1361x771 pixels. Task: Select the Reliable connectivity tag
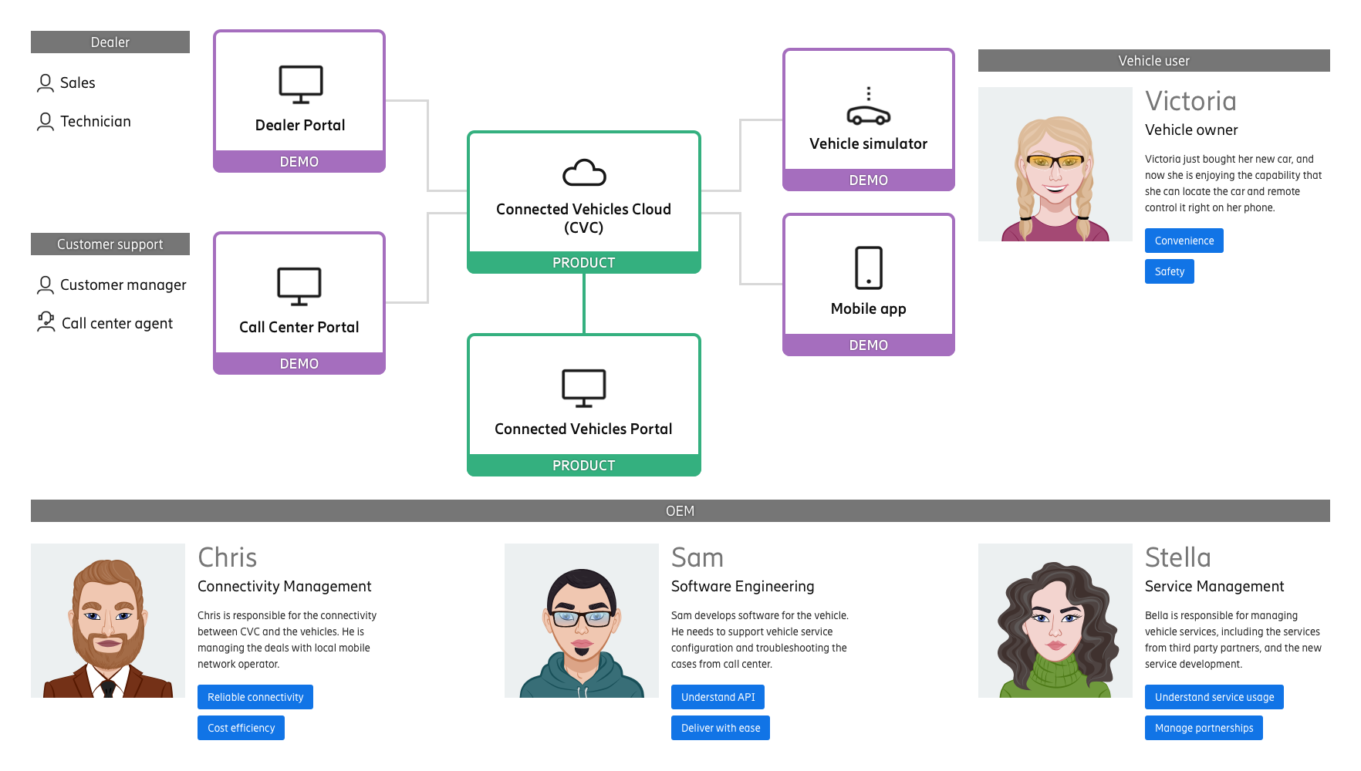click(255, 697)
